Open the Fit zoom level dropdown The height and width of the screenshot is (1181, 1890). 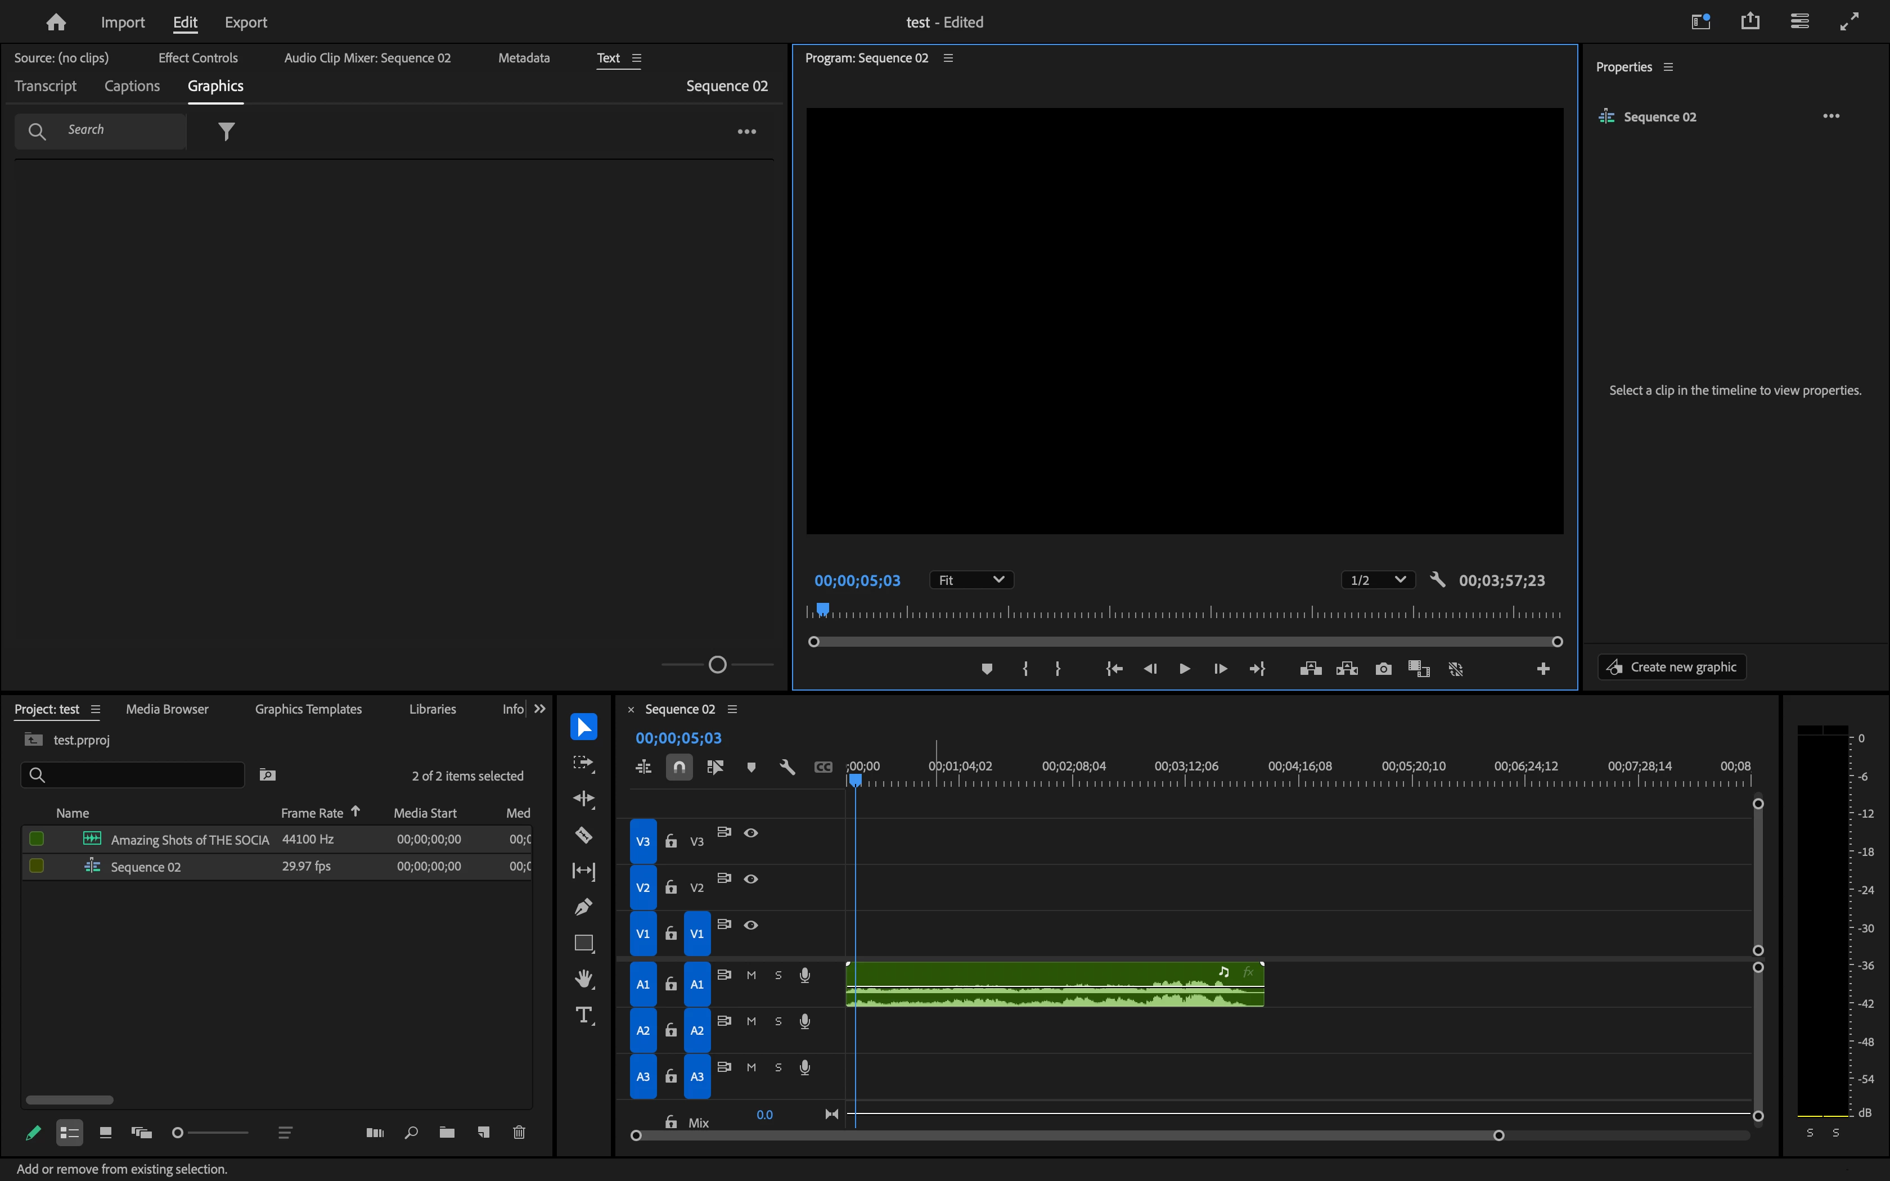(971, 580)
